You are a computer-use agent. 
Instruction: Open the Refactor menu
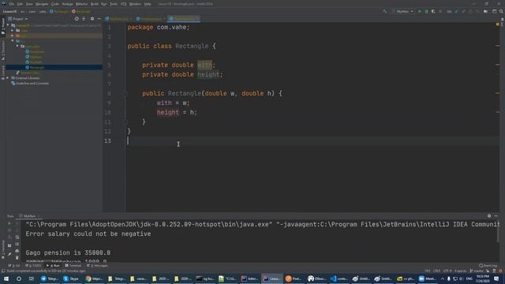[81, 4]
